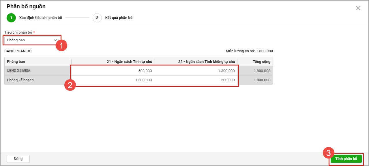The height and width of the screenshot is (166, 369).
Task: Open the Xác định tiêu chí phân bổ step
Action: [40, 18]
